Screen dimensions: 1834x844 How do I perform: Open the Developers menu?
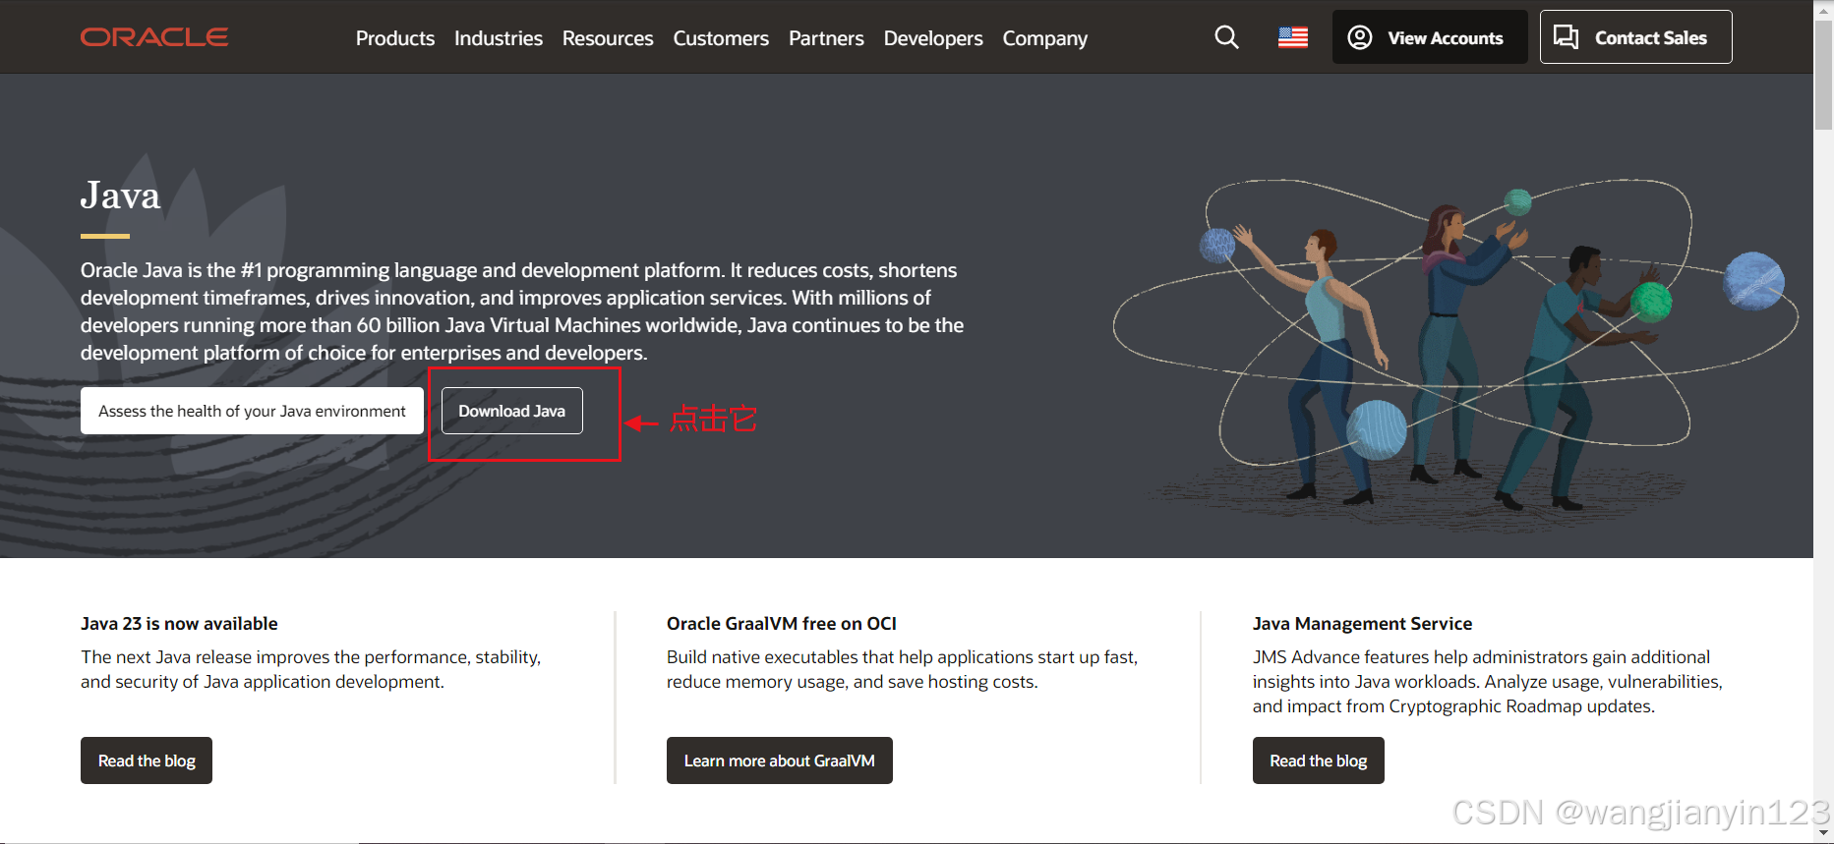933,38
